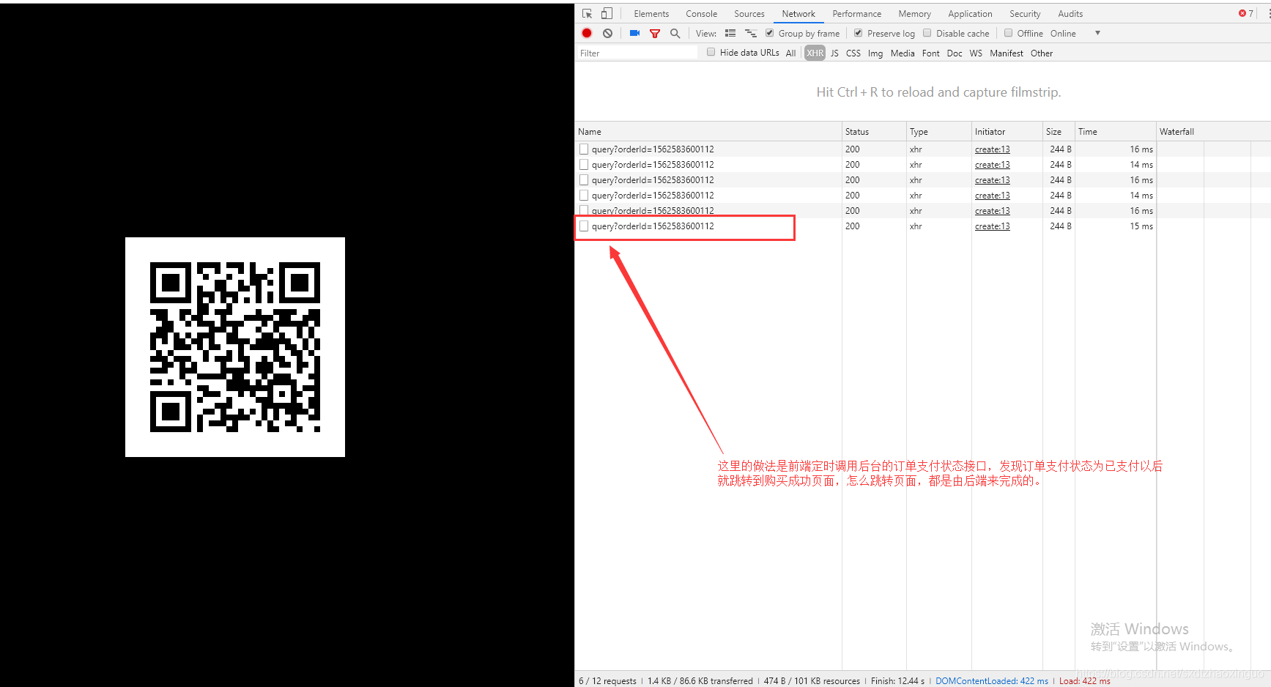Select the query?orderId request taking 15 ms
This screenshot has height=687, width=1271.
pyautogui.click(x=653, y=226)
